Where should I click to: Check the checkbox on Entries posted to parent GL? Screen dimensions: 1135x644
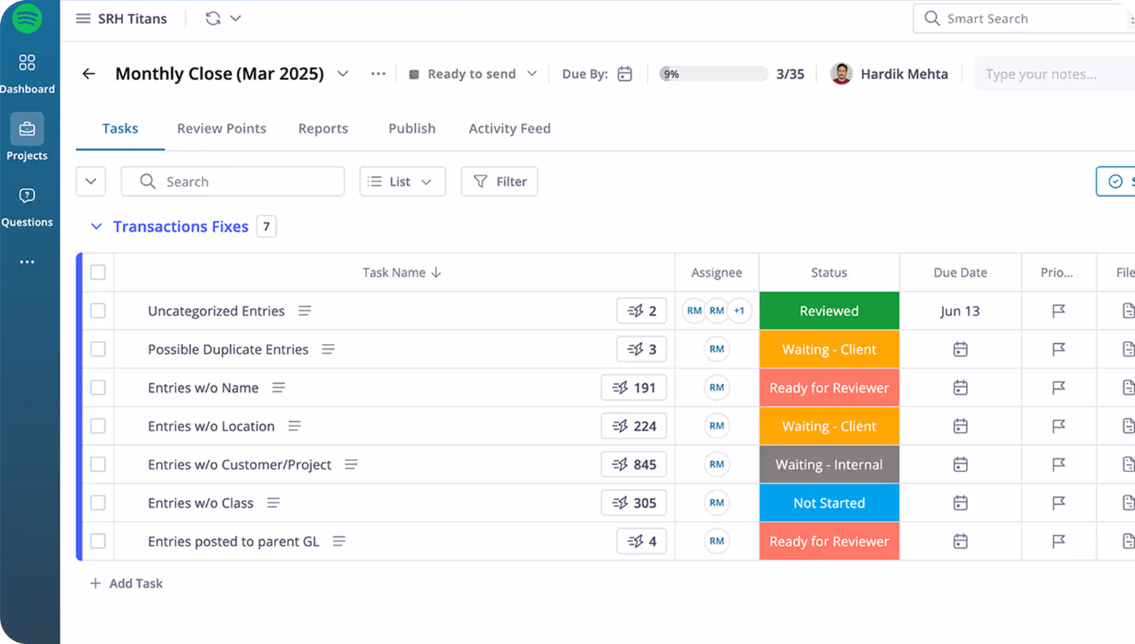pos(98,541)
